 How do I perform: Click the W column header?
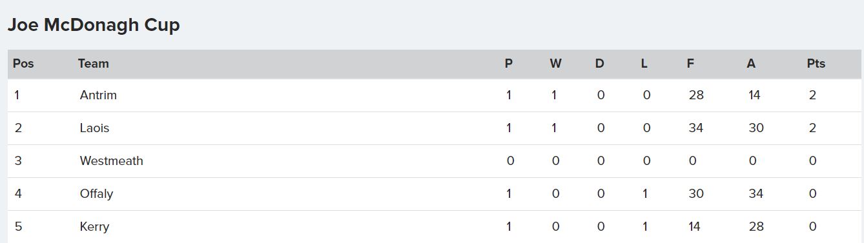[x=555, y=63]
